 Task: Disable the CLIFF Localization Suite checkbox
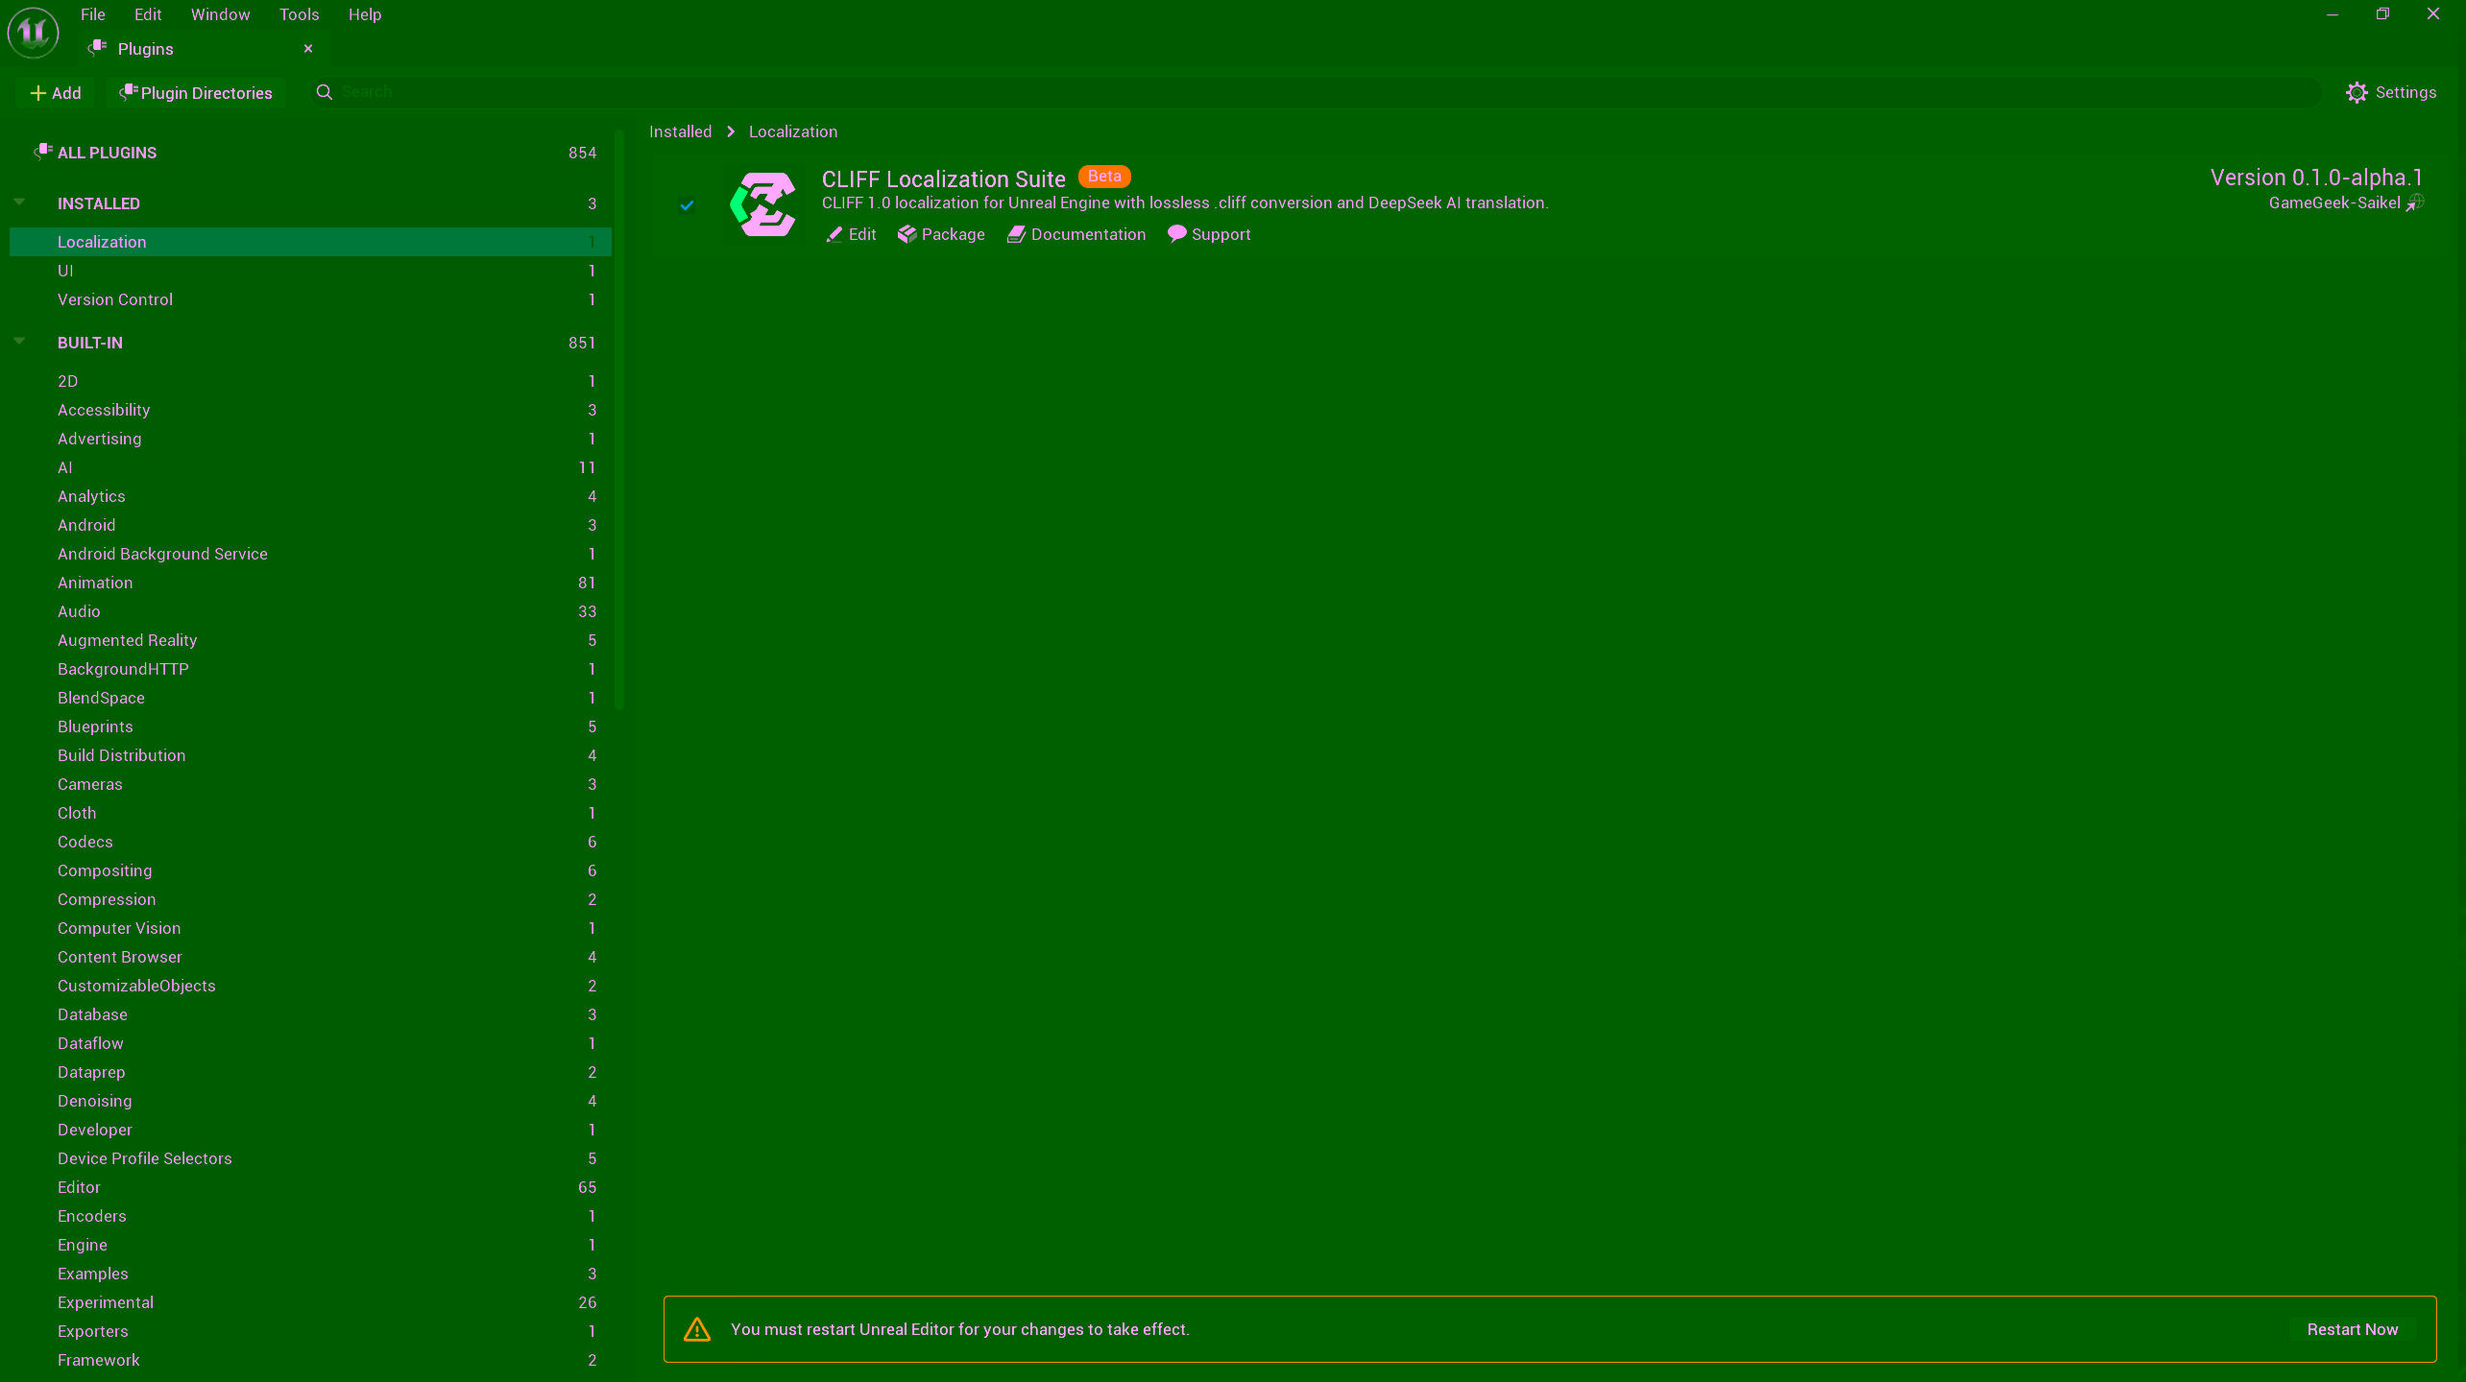(x=687, y=204)
